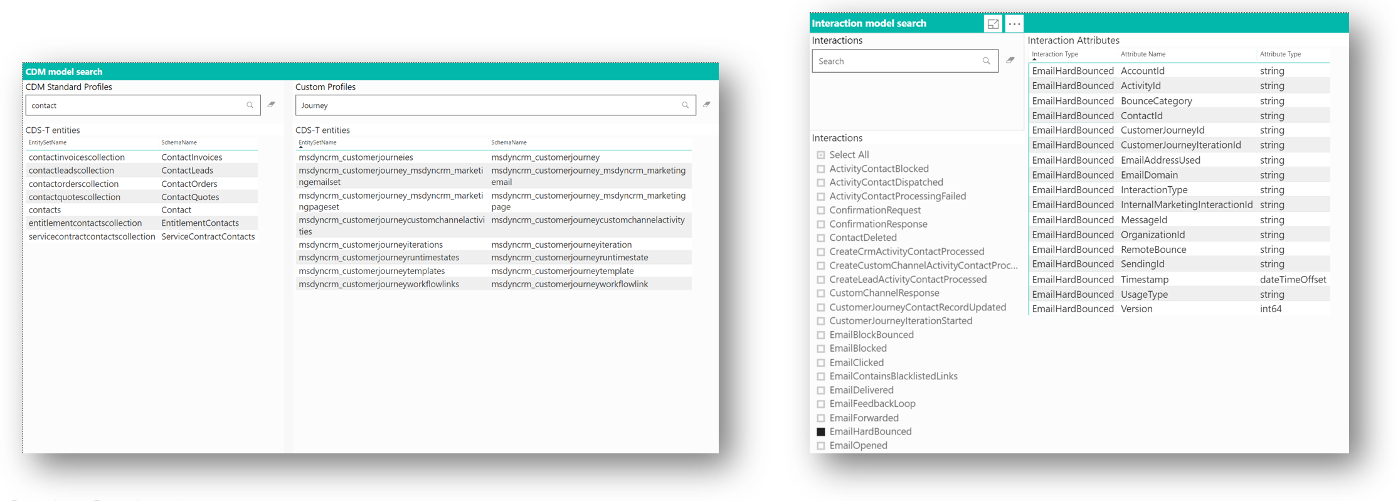1398x501 pixels.
Task: Select the msdyncrm_customerjourneies entity row
Action: click(x=494, y=157)
